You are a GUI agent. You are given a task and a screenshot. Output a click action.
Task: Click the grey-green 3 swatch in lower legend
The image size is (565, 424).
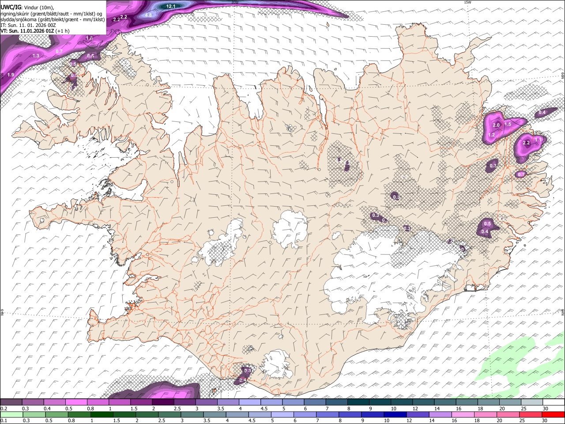(x=192, y=414)
